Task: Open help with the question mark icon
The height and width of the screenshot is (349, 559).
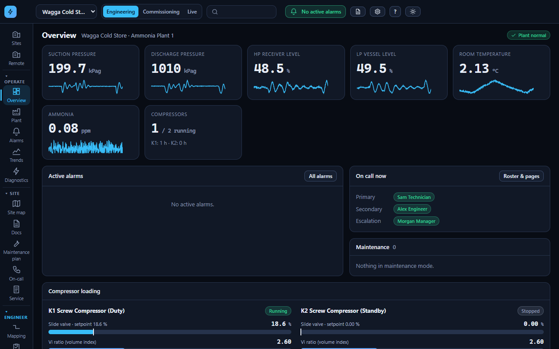Action: (395, 12)
